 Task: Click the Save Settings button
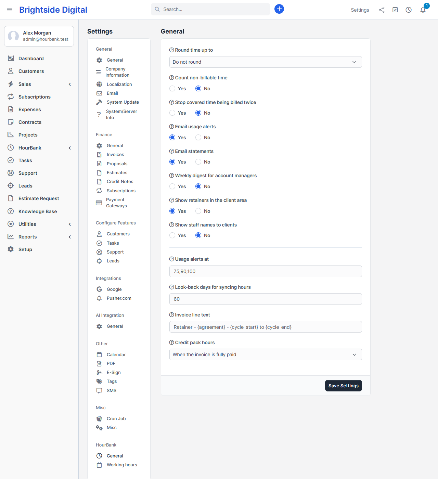(344, 386)
